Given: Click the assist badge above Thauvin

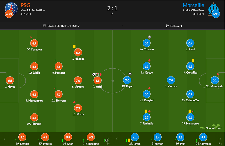Looking at the screenshot, I should (x=149, y=37).
